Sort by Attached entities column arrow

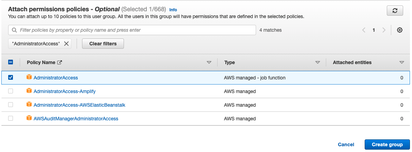[x=402, y=62]
